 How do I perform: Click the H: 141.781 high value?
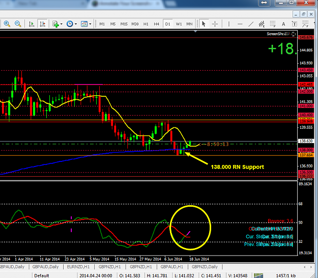pyautogui.click(x=157, y=275)
